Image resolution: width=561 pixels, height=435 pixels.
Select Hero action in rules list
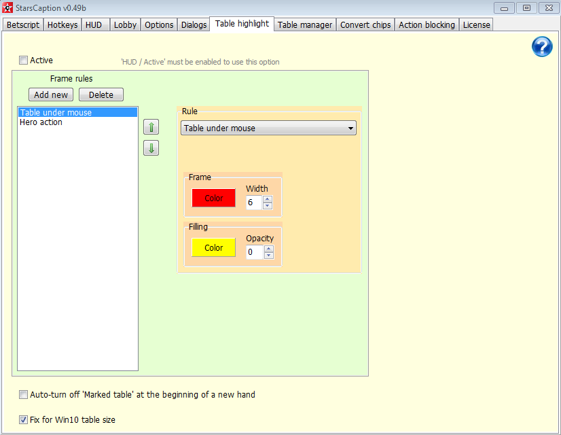[41, 122]
